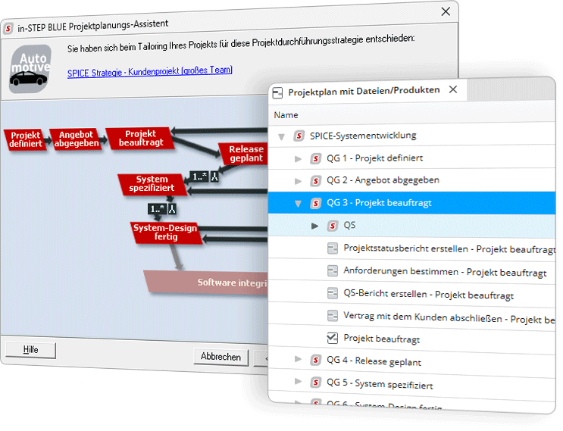The image size is (563, 431).
Task: Click the QS folder icon
Action: coord(332,226)
